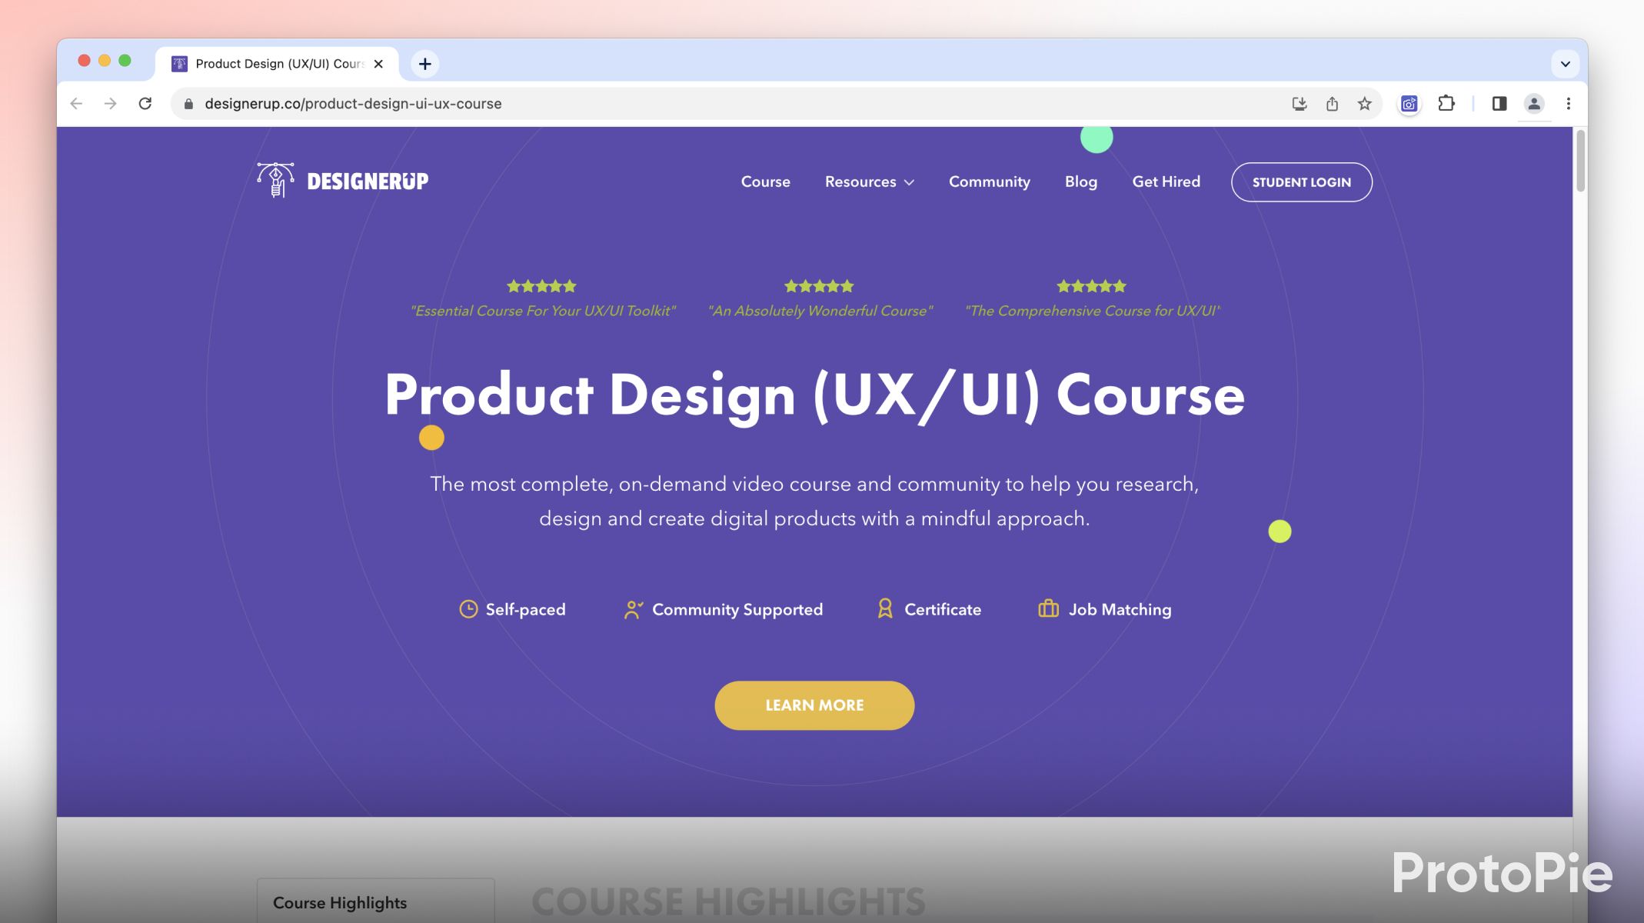This screenshot has height=923, width=1644.
Task: Click the Get Hired navigation link
Action: (1165, 181)
